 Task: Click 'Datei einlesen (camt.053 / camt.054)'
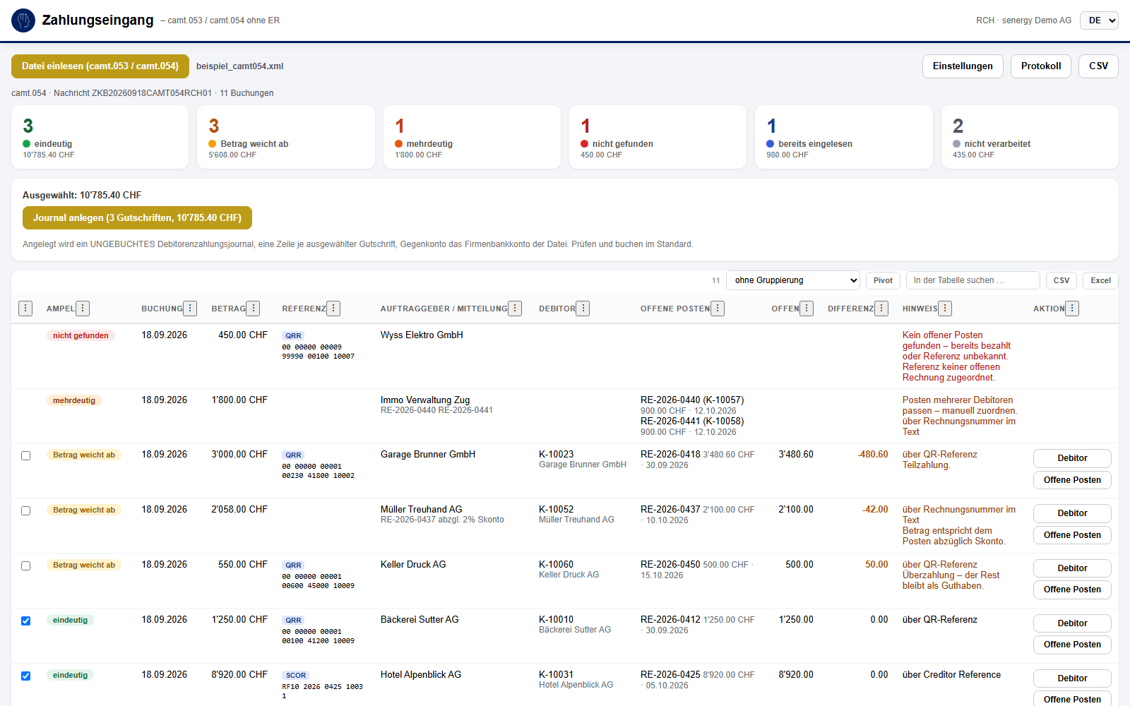click(100, 66)
